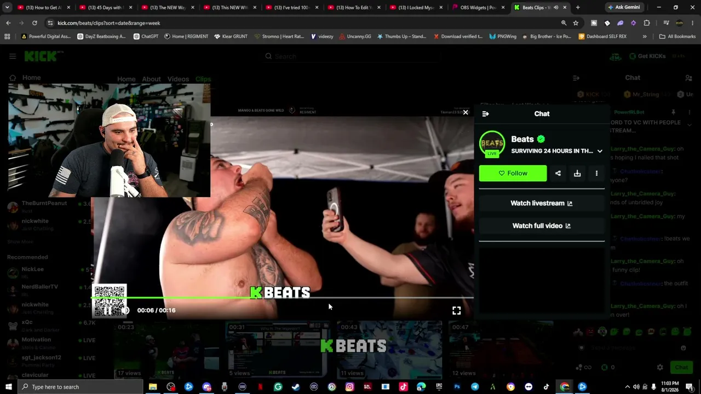Reload the current page
The width and height of the screenshot is (701, 394).
(x=35, y=23)
